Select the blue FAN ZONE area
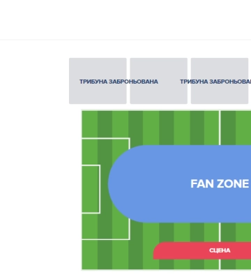 (x=179, y=183)
